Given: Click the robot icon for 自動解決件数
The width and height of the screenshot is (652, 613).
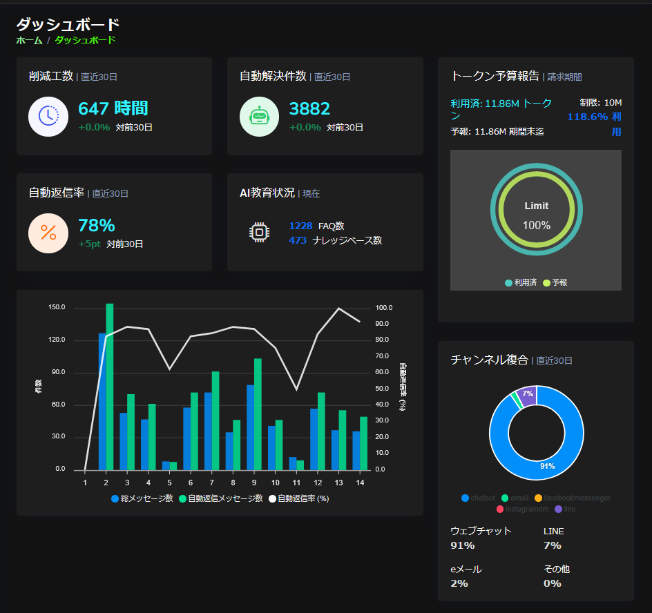Looking at the screenshot, I should pos(259,116).
